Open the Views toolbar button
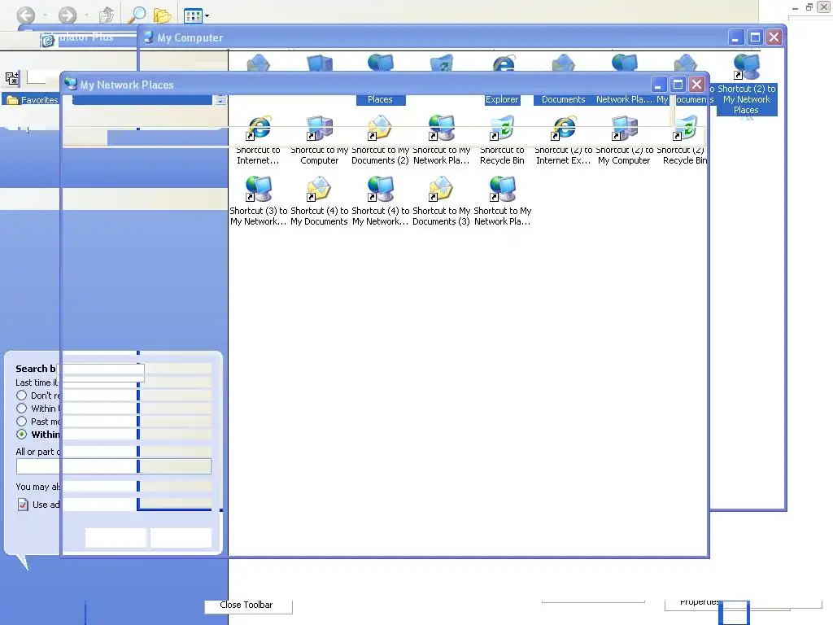Screen dimensions: 833x625 193,15
